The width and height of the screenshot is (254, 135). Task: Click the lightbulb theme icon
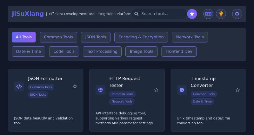point(221,14)
